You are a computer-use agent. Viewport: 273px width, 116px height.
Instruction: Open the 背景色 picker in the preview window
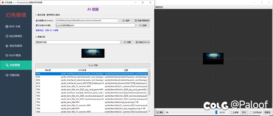(268, 112)
